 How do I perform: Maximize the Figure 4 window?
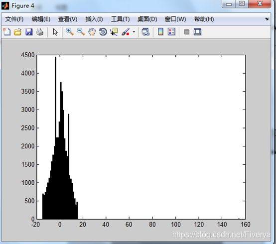pyautogui.click(x=242, y=4)
